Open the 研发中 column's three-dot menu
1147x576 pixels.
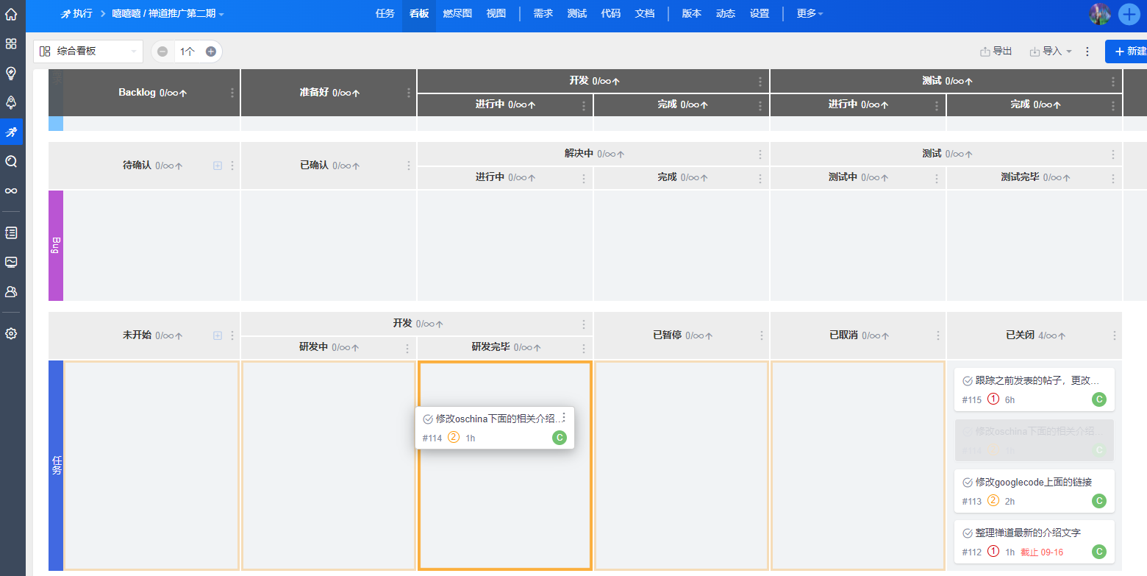(x=407, y=349)
